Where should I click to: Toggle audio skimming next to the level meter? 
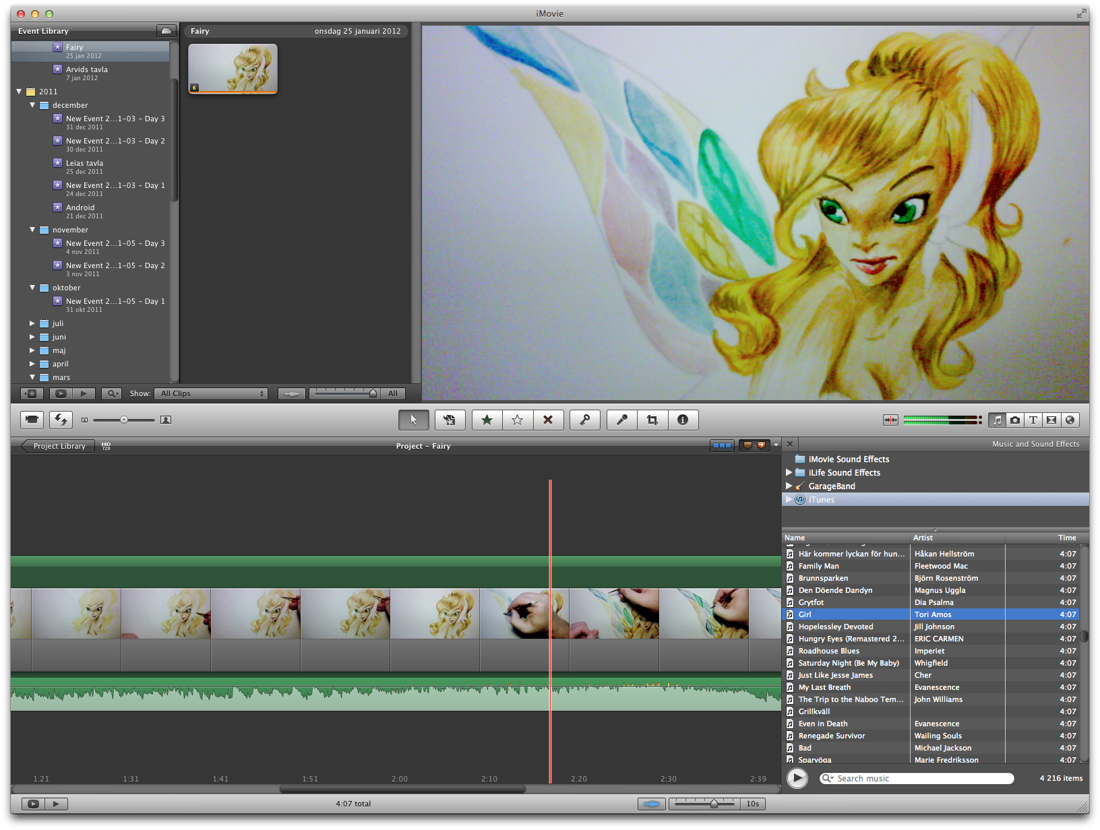tap(890, 420)
